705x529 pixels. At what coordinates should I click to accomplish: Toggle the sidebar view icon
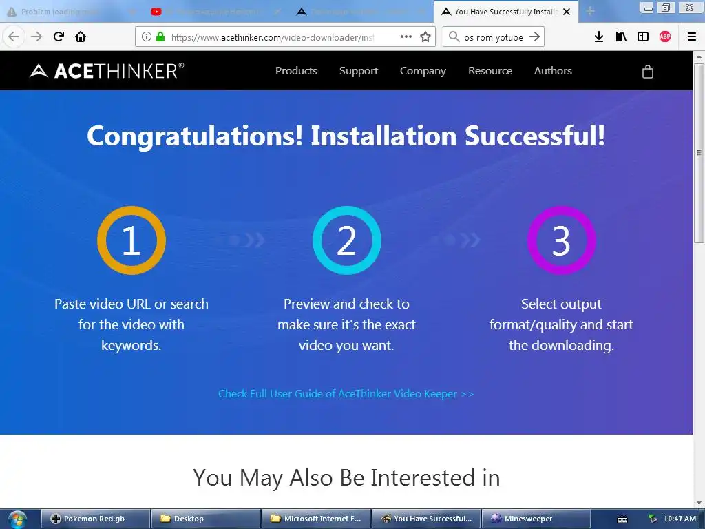643,37
